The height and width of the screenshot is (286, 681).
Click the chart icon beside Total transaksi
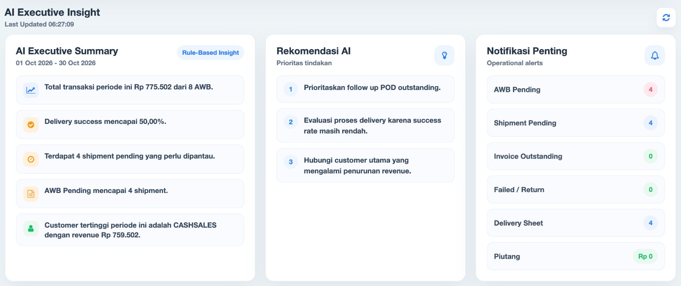tap(31, 90)
